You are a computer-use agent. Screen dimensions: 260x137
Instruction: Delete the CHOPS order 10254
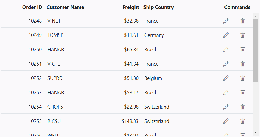pyautogui.click(x=242, y=107)
